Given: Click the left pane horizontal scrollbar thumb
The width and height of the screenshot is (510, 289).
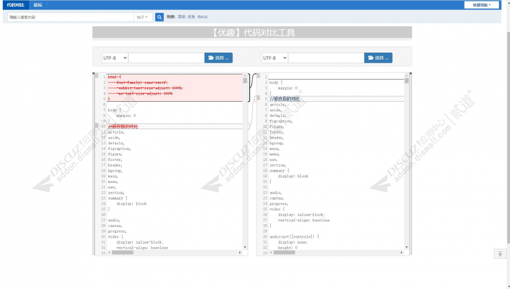Looking at the screenshot, I should coord(123,253).
